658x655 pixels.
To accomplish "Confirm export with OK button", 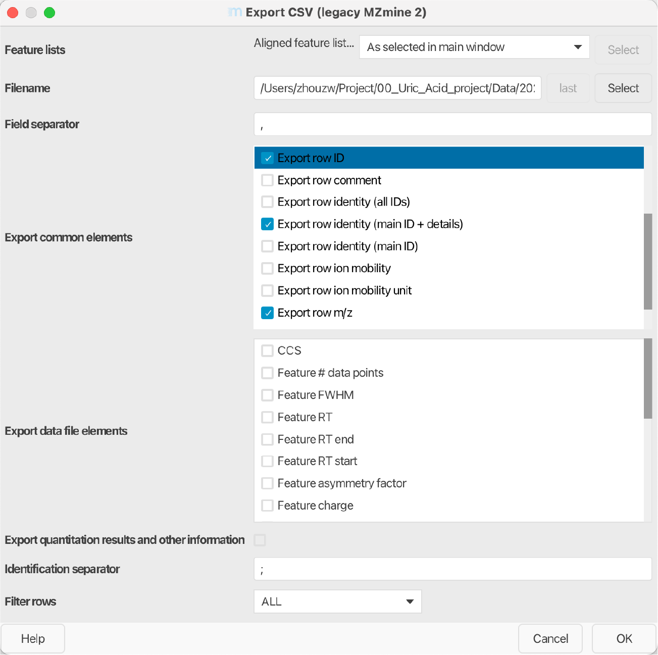I will coord(624,639).
